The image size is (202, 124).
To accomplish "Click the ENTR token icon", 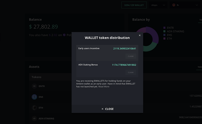I will (x=34, y=86).
